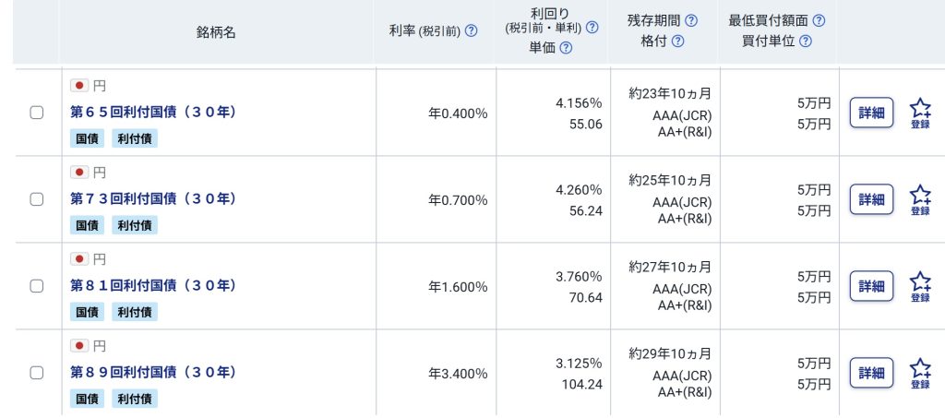Viewport: 945px width, 418px height.
Task: Open the 第65回利付国債(30年) bond link
Action: pos(153,112)
